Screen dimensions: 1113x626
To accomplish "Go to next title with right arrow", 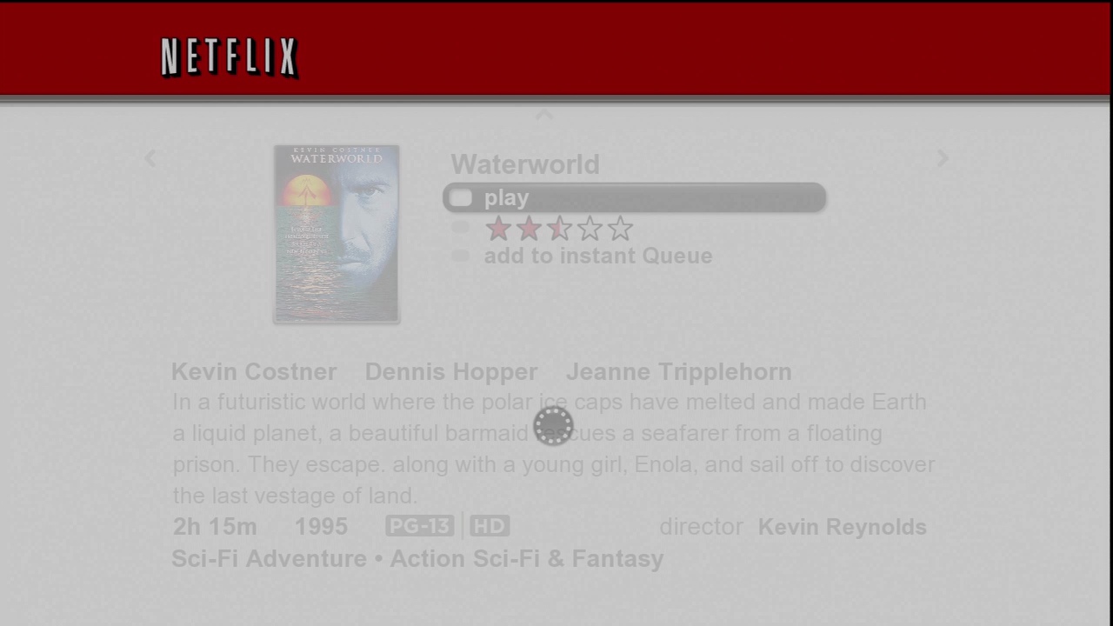I will [x=943, y=157].
